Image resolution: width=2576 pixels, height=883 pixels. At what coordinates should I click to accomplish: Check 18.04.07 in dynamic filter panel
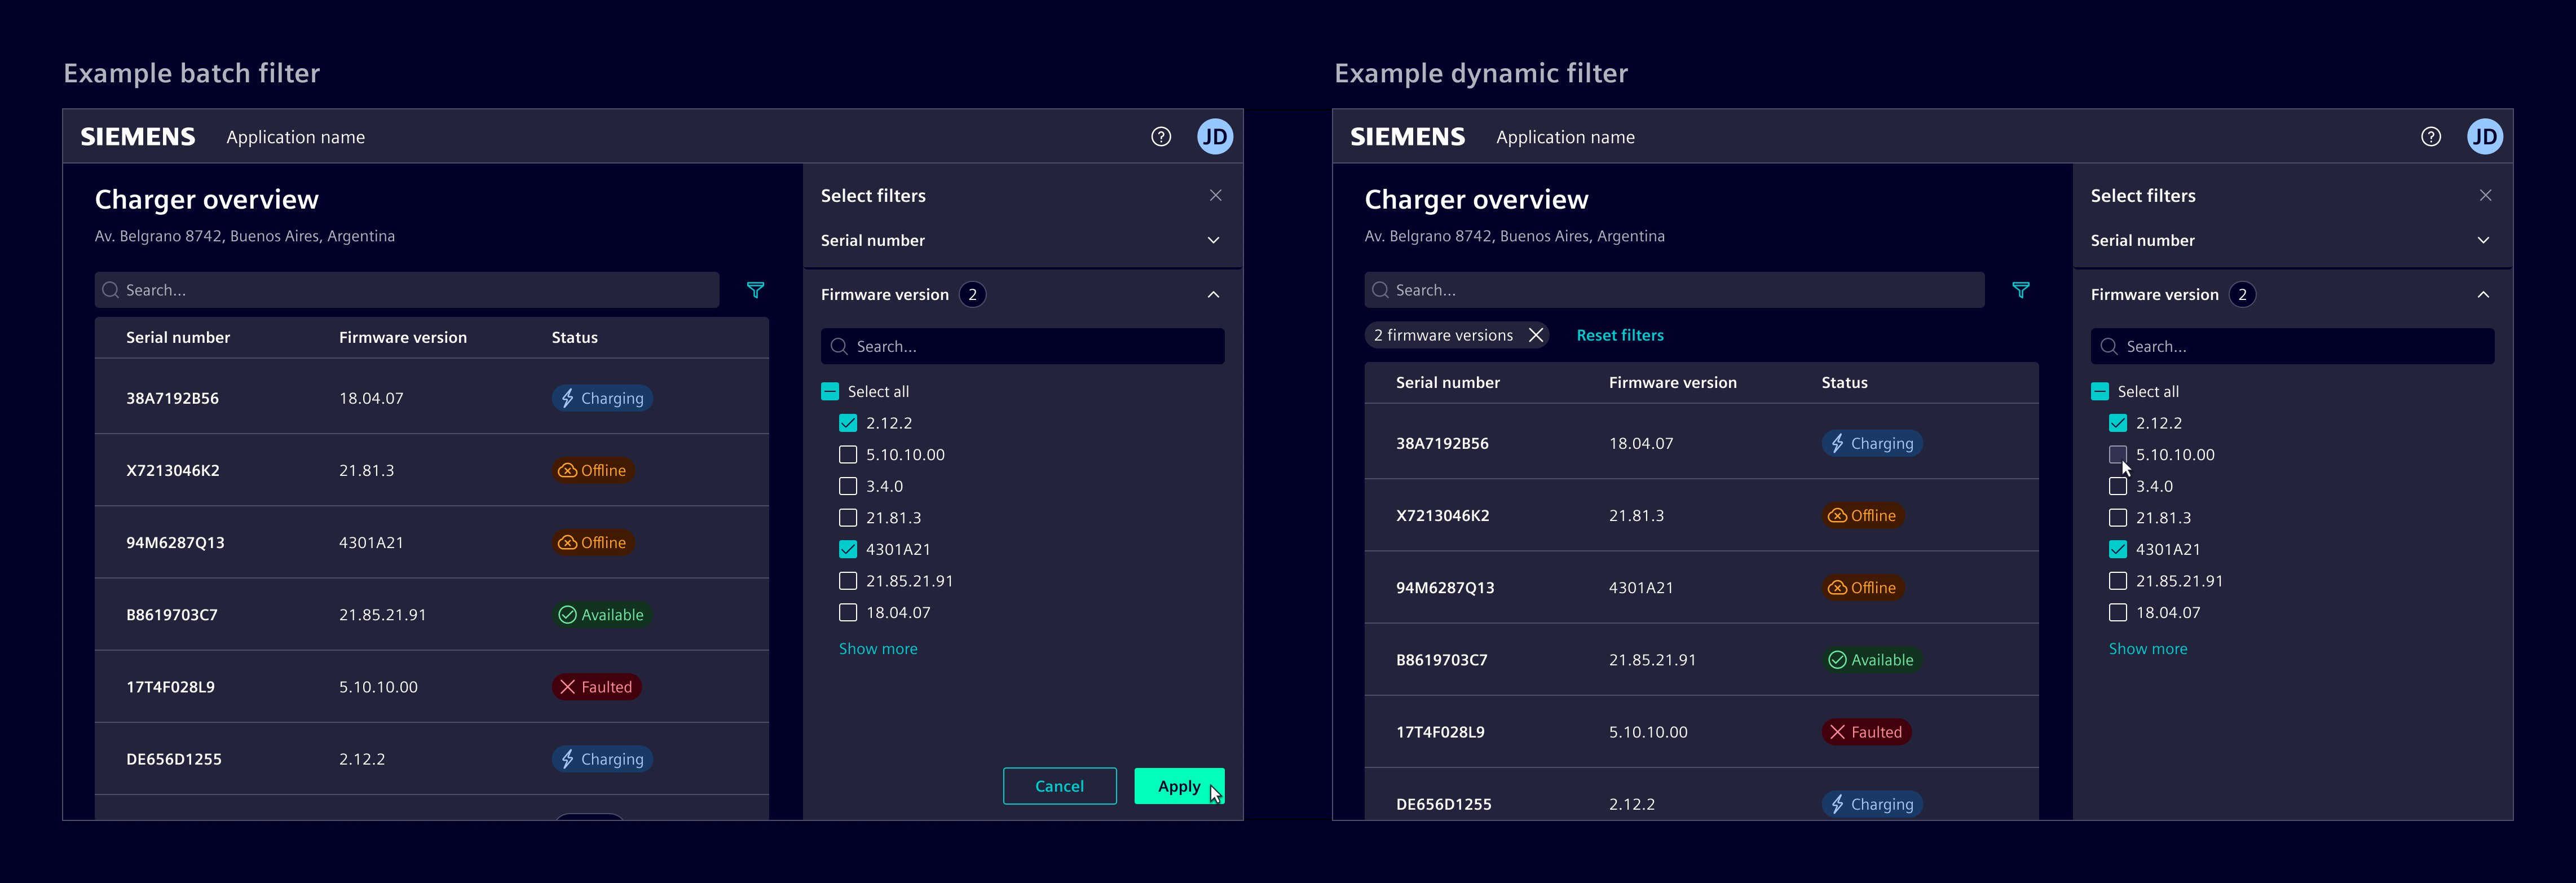[2117, 612]
